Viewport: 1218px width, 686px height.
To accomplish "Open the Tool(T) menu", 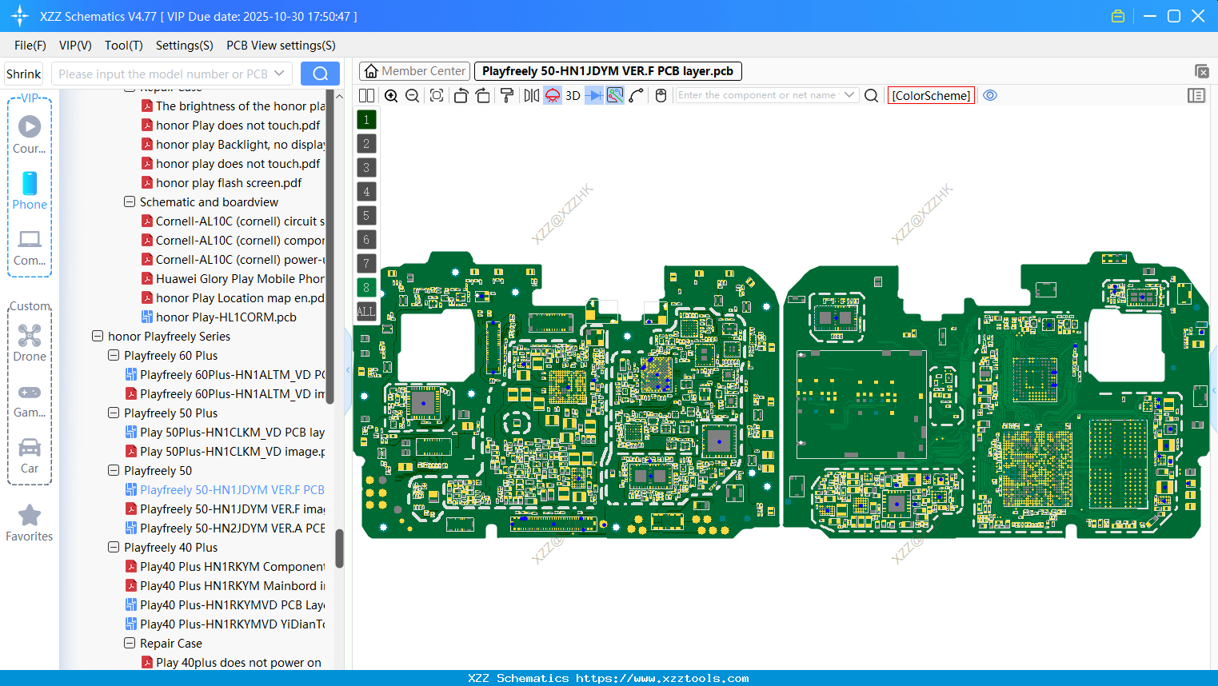I will pos(124,46).
